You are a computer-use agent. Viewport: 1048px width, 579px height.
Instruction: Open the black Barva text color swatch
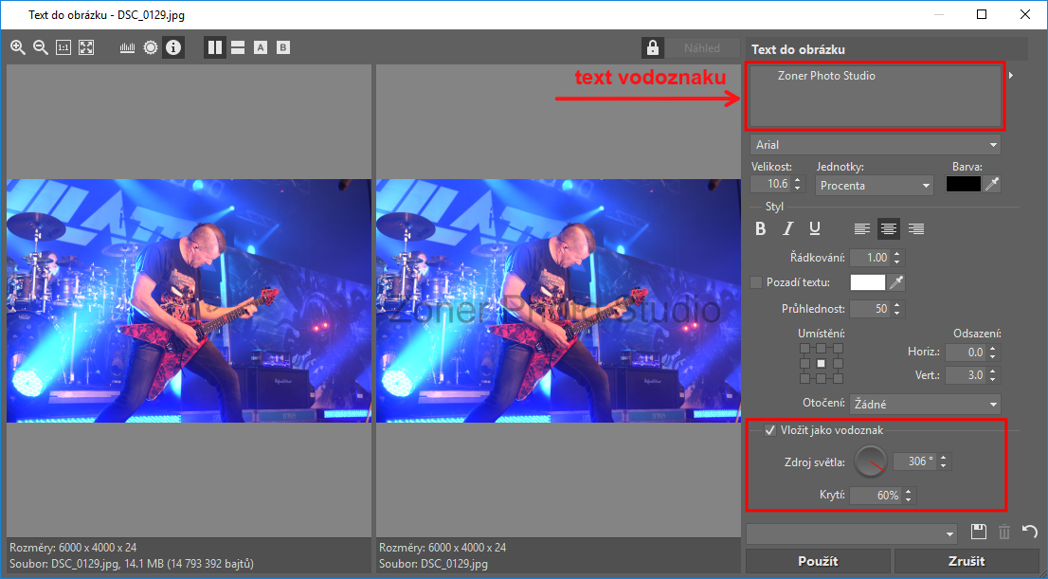tap(963, 184)
